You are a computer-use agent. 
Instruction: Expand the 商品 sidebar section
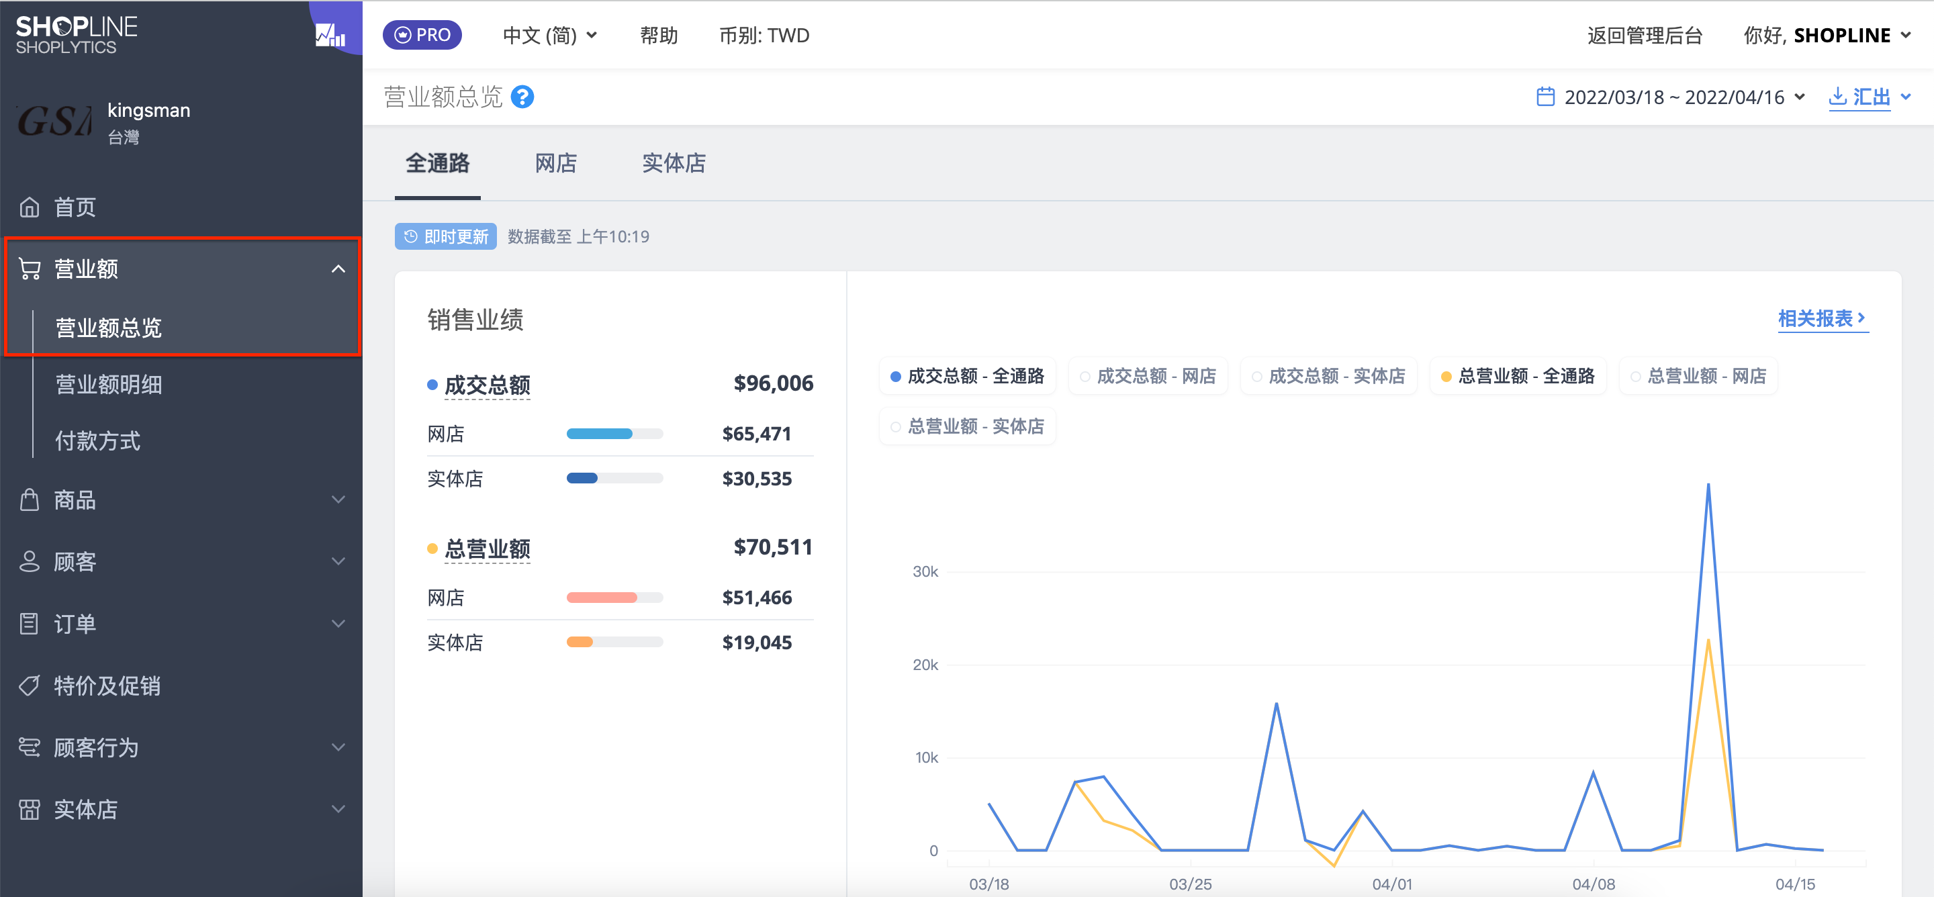click(181, 500)
